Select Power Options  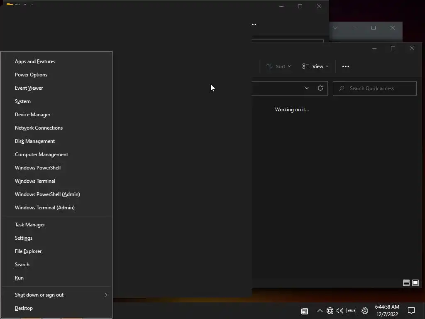coord(56,75)
